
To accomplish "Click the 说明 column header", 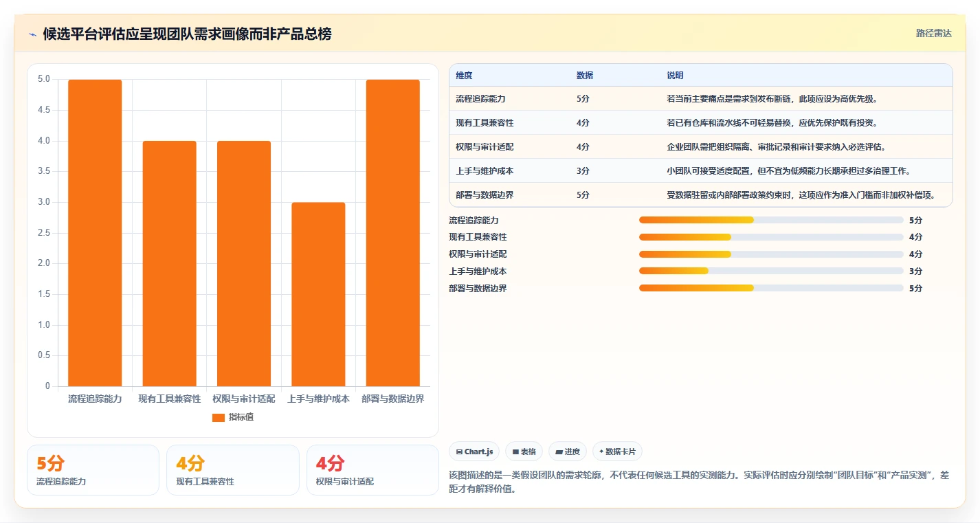I will pos(675,76).
